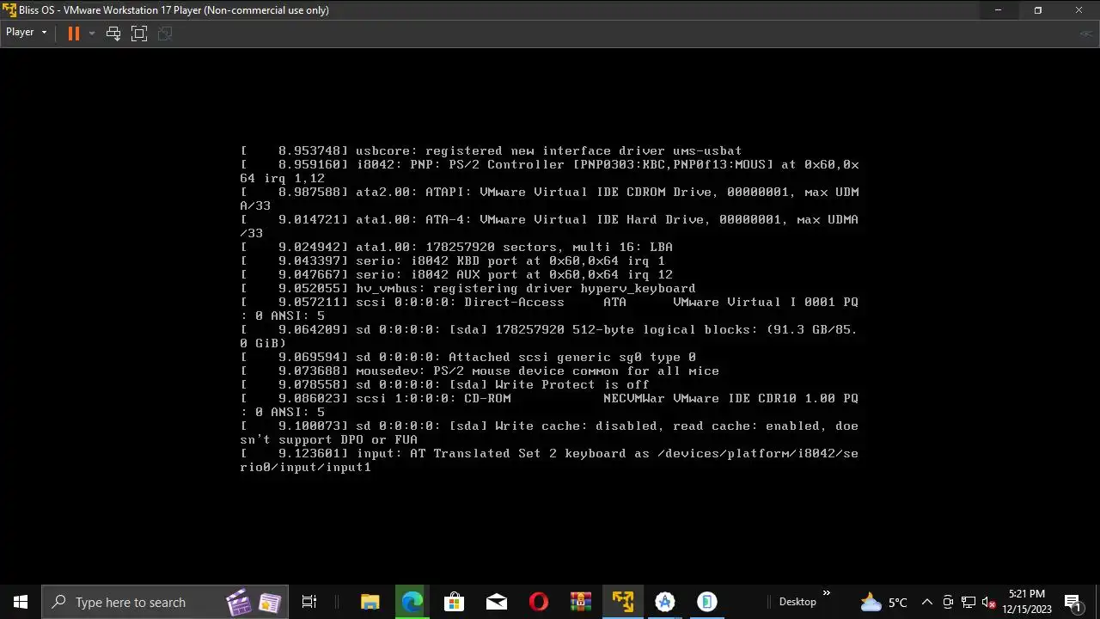Viewport: 1100px width, 619px height.
Task: Click the VMware icon in title bar
Action: [x=9, y=10]
